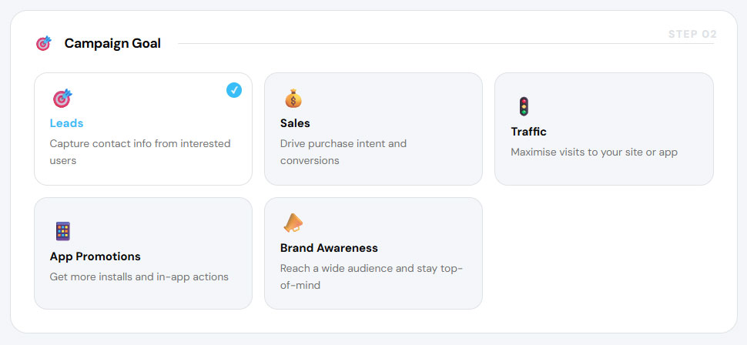The image size is (747, 345).
Task: Click the traffic light icon in Traffic card
Action: click(x=524, y=106)
